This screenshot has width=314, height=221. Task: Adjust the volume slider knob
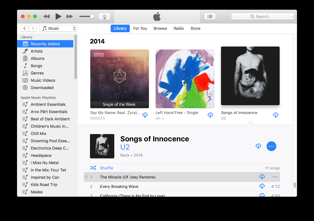92,16
